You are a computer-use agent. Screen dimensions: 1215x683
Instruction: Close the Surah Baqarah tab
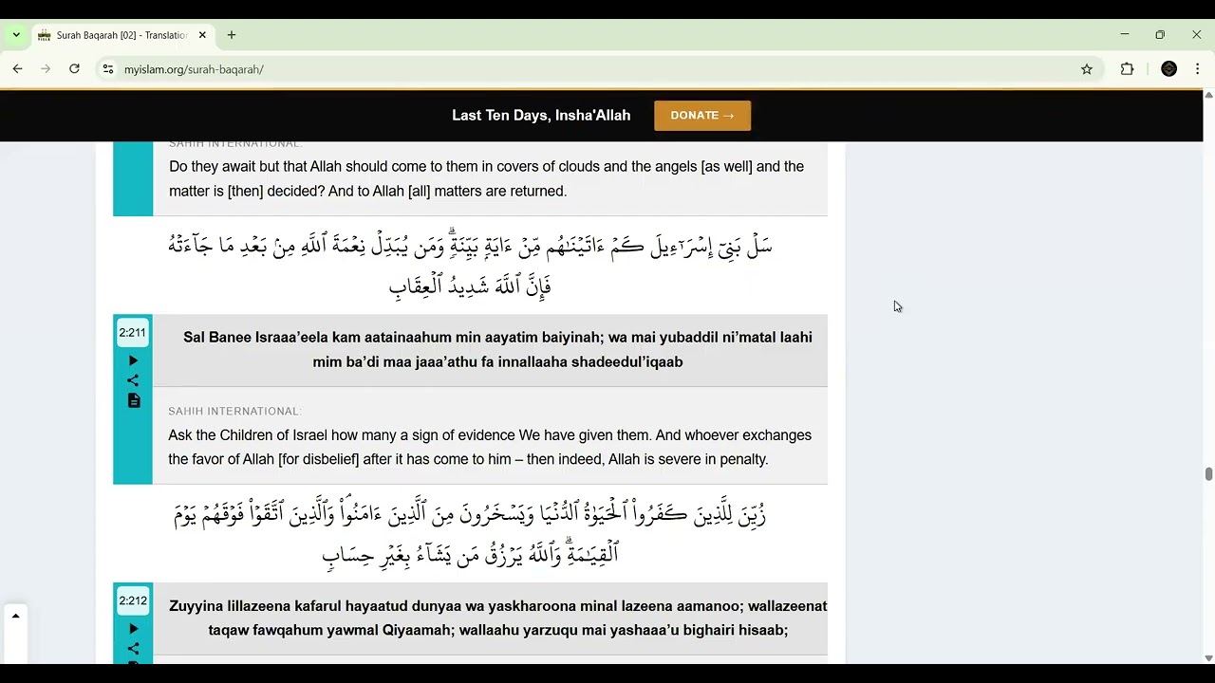coord(202,35)
